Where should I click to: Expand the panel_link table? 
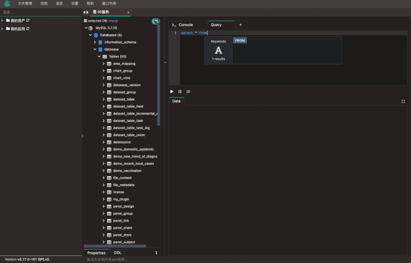pyautogui.click(x=104, y=221)
